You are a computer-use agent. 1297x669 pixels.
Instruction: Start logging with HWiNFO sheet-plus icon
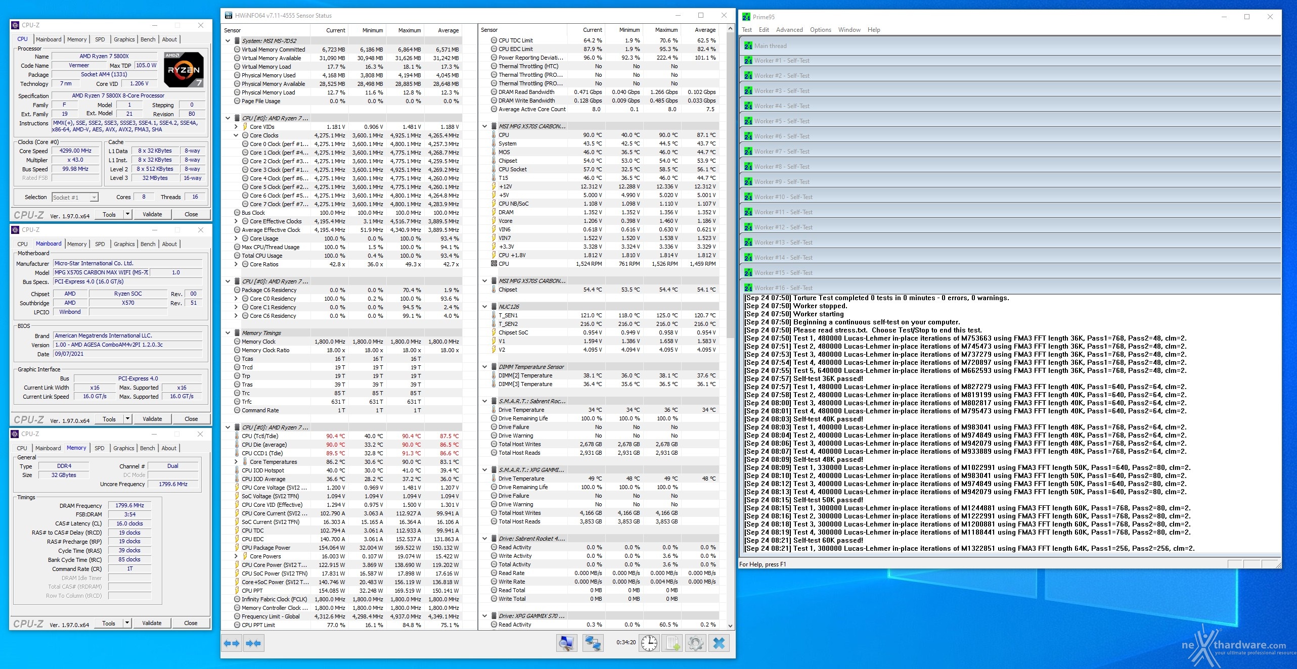pyautogui.click(x=673, y=643)
